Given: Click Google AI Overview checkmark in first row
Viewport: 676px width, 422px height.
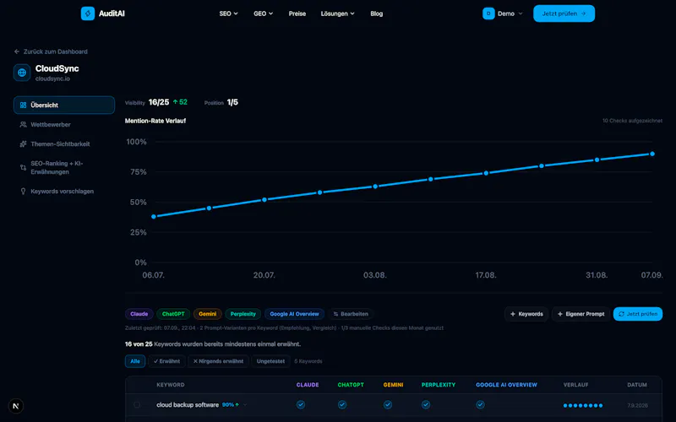Looking at the screenshot, I should (480, 405).
